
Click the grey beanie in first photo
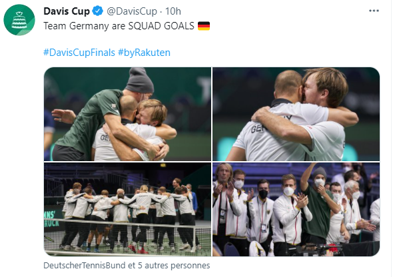coord(140,80)
